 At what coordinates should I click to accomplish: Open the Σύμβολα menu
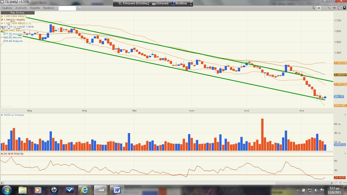[x=7, y=8]
